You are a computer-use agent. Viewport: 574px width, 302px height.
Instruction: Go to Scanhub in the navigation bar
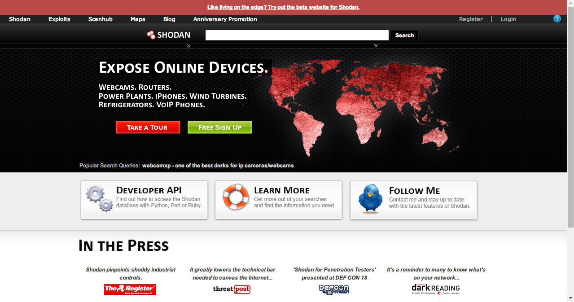(100, 19)
